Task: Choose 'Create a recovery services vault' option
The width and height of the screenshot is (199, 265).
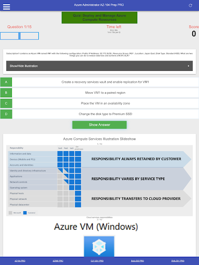Action: click(105, 82)
